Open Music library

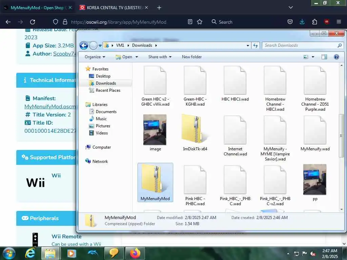[x=98, y=119]
